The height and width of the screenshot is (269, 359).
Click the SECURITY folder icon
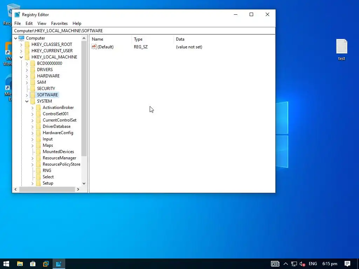(33, 89)
